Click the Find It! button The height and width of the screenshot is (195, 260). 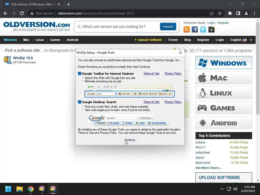pyautogui.click(x=168, y=26)
